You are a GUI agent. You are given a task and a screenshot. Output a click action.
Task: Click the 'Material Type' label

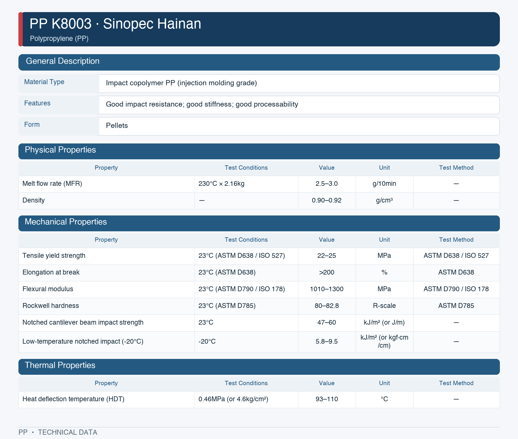click(x=44, y=82)
